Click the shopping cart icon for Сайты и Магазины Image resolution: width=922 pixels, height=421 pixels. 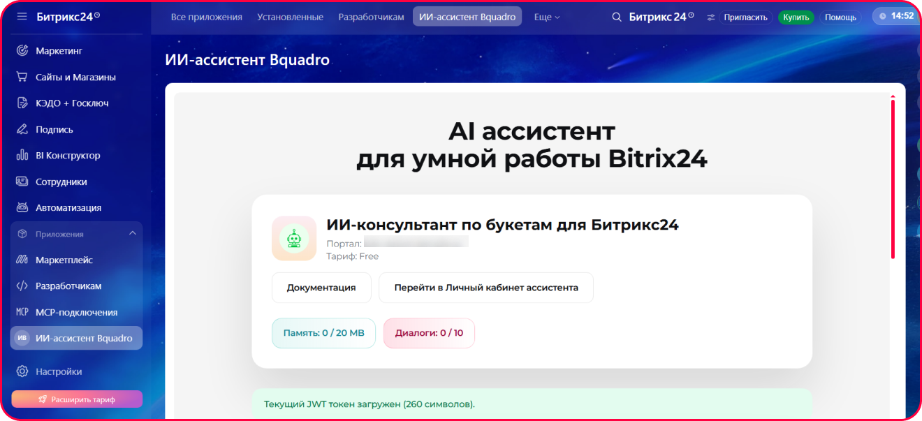[x=22, y=77]
